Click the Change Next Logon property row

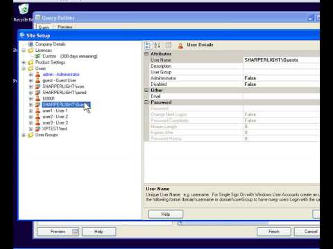pyautogui.click(x=234, y=114)
